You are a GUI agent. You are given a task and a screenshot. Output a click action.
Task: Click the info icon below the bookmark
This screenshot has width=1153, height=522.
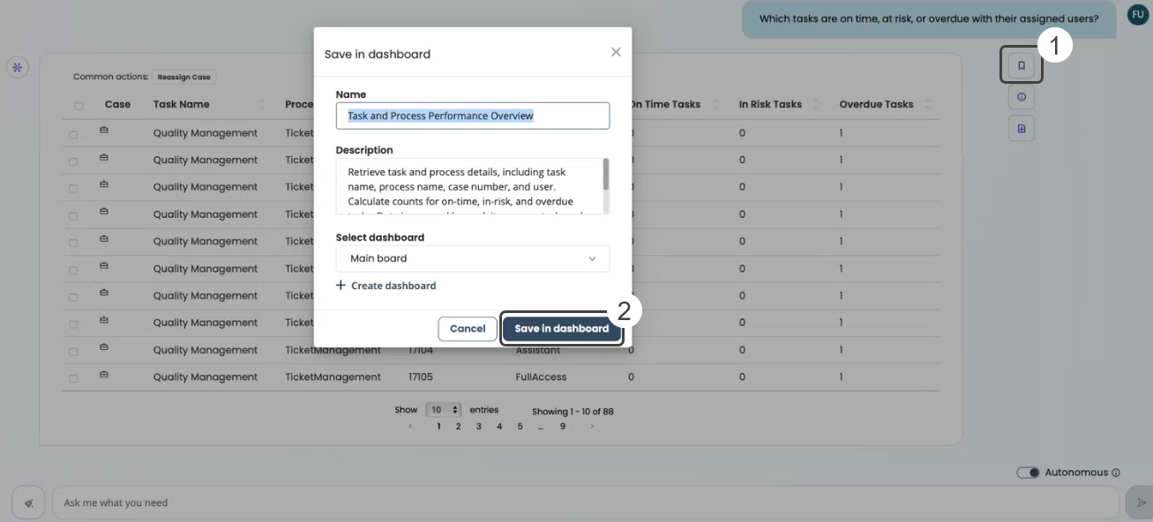[1021, 97]
